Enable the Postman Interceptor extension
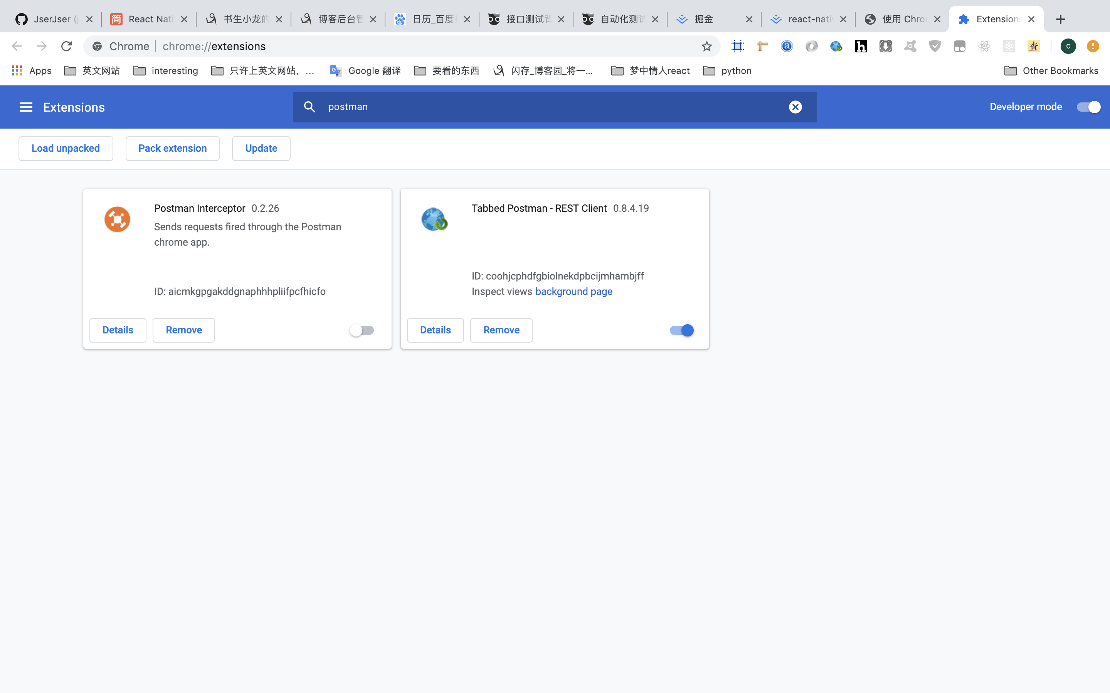The image size is (1110, 693). (x=362, y=330)
